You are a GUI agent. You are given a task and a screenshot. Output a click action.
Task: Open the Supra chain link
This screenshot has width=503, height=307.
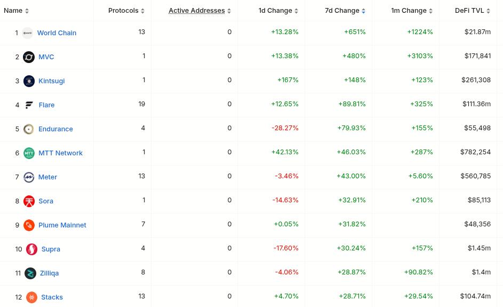[x=51, y=249]
